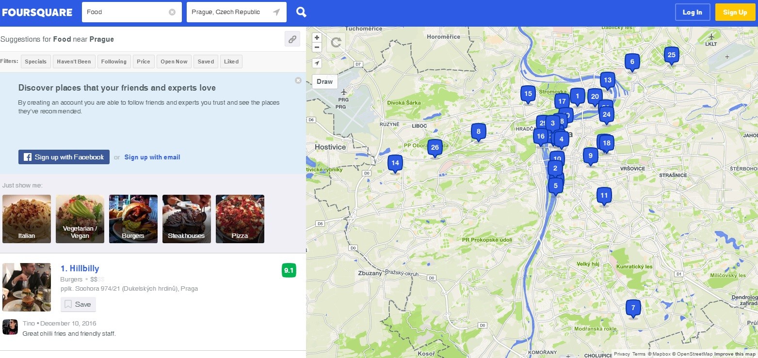Save Hillbilly to a list

pyautogui.click(x=78, y=304)
